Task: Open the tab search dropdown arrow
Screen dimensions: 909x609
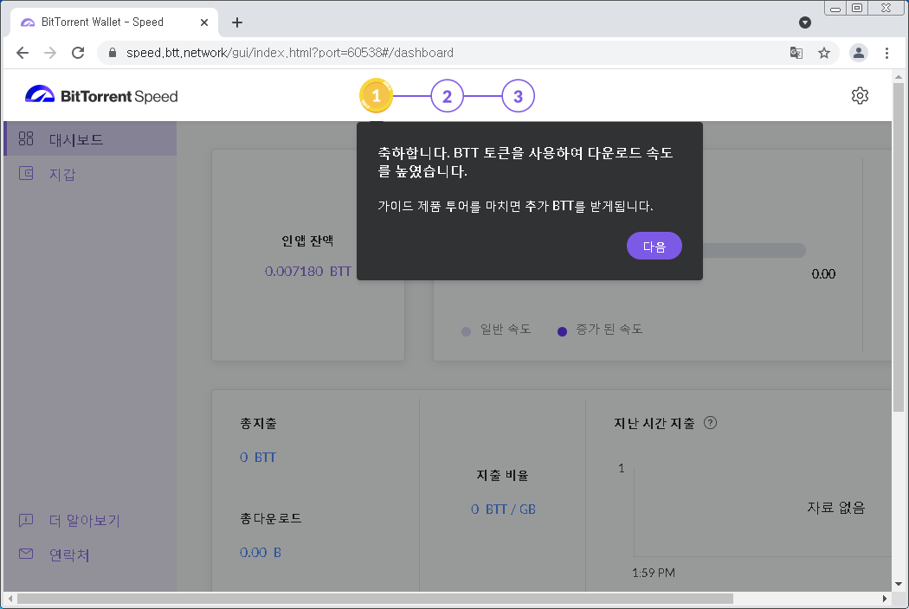Action: (x=804, y=22)
